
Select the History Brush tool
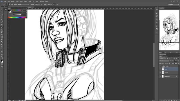(x=2, y=32)
